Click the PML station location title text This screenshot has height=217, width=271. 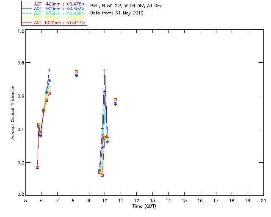click(126, 6)
